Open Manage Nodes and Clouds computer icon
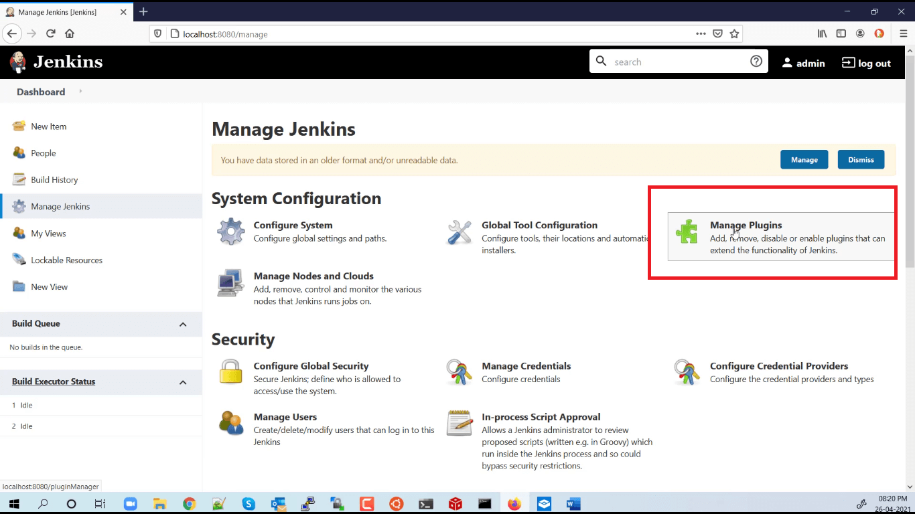Image resolution: width=915 pixels, height=514 pixels. 230,282
